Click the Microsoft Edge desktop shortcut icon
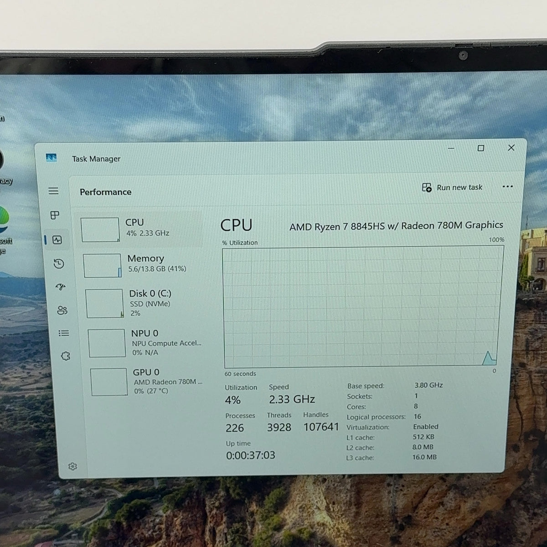547x547 pixels. [x=4, y=221]
